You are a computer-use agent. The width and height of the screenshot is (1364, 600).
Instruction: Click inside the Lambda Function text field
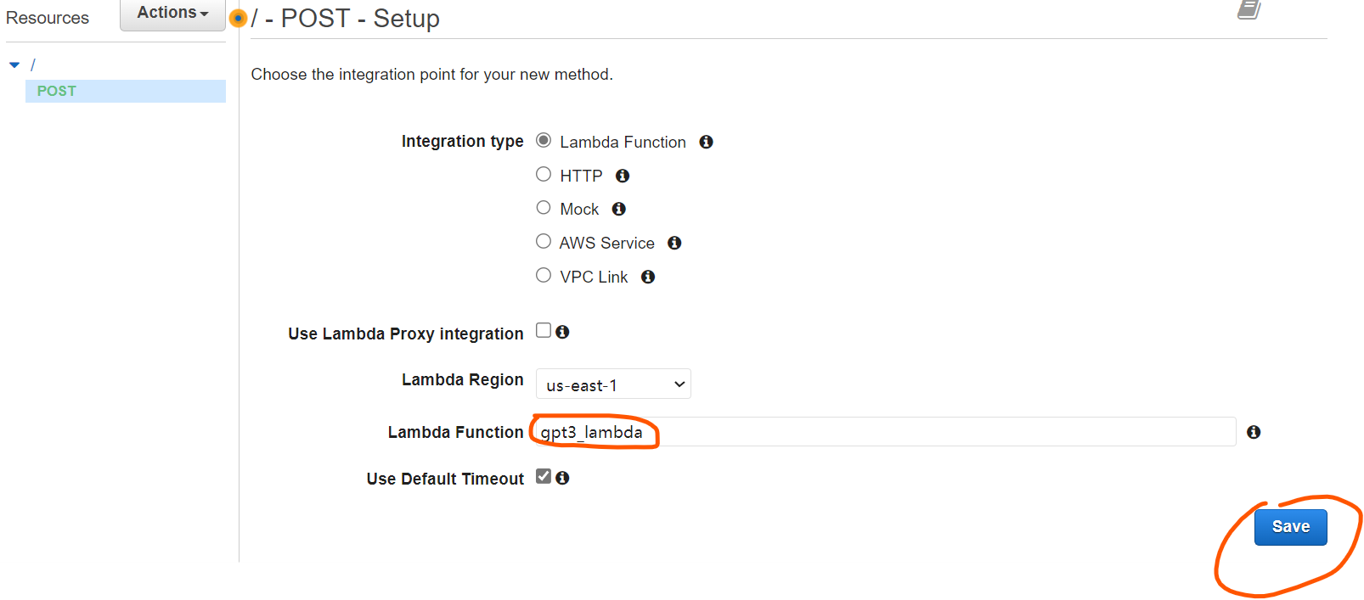[x=764, y=432]
